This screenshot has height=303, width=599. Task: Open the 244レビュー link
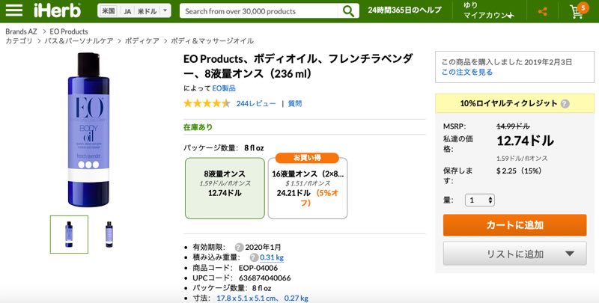(x=256, y=103)
